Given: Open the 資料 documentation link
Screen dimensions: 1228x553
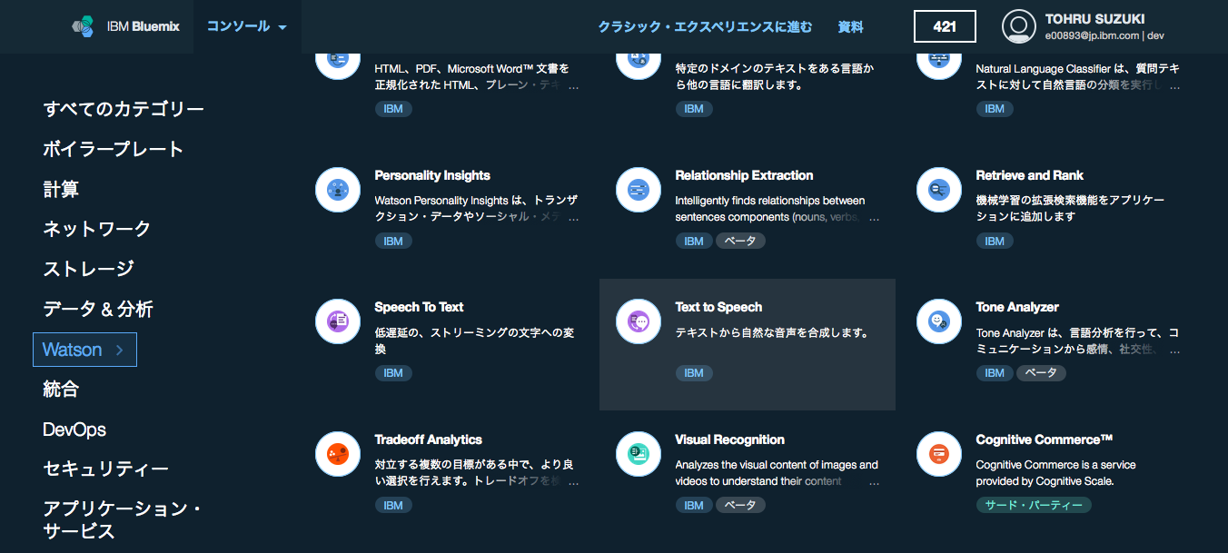Looking at the screenshot, I should point(850,26).
